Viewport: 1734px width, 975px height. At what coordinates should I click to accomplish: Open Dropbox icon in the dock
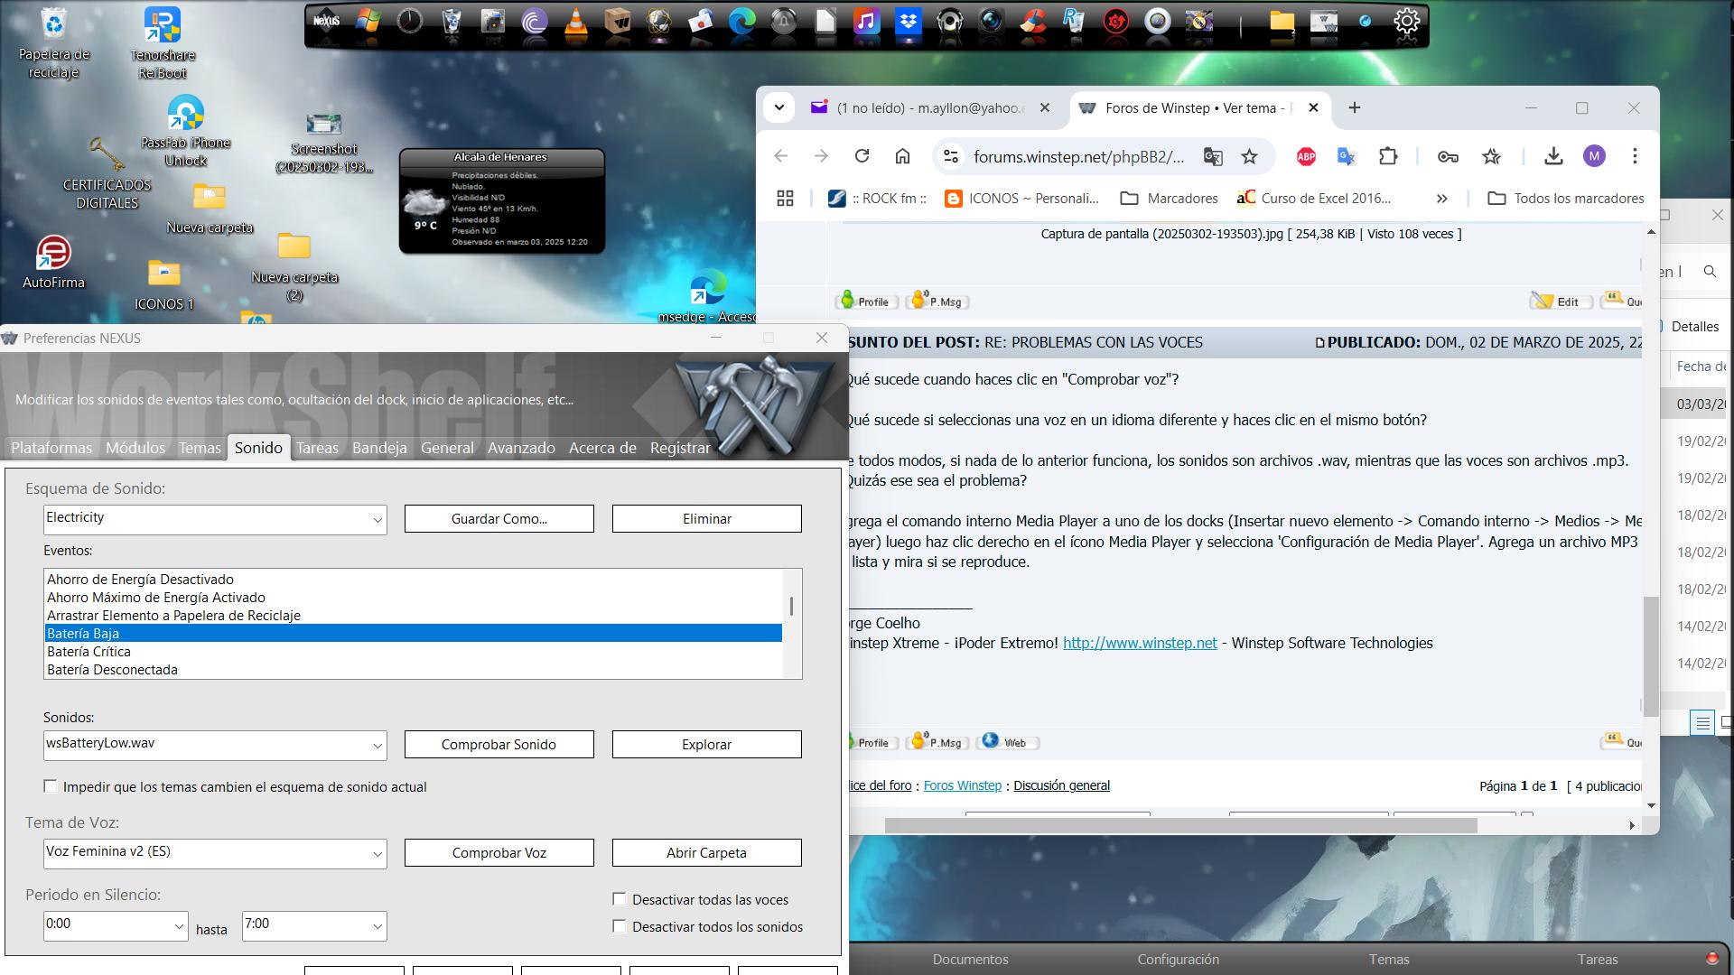pyautogui.click(x=908, y=22)
